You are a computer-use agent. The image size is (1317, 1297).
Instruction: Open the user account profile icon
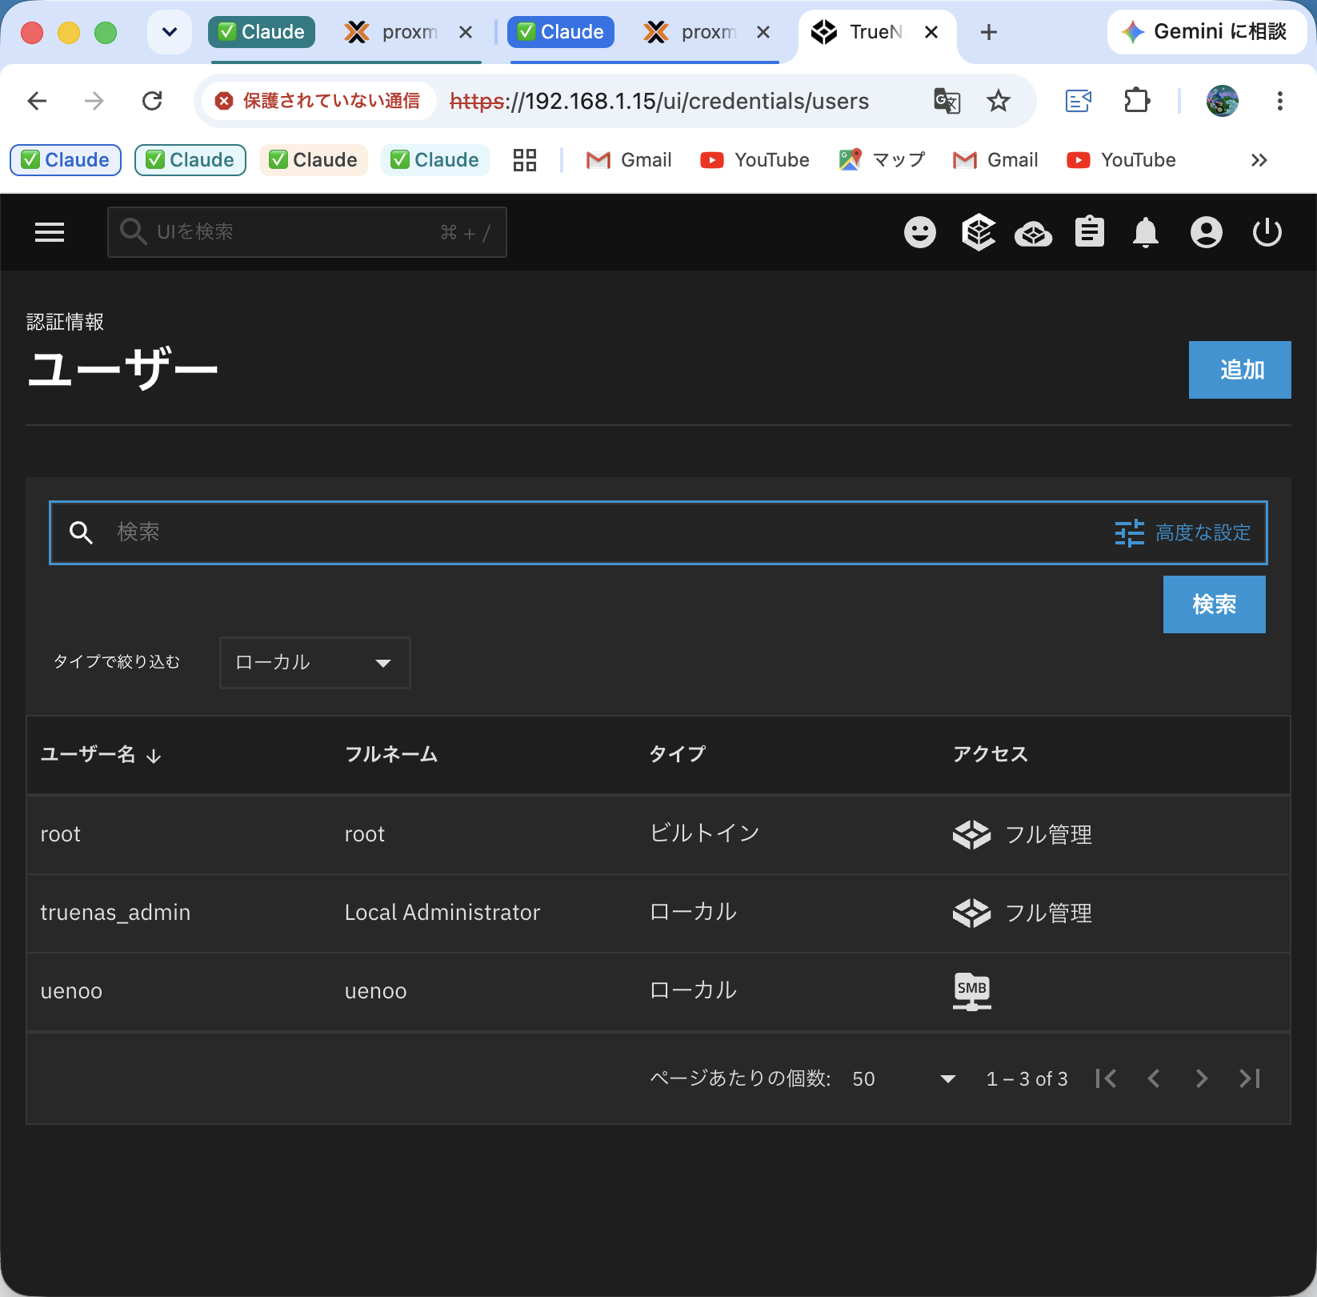click(x=1207, y=233)
